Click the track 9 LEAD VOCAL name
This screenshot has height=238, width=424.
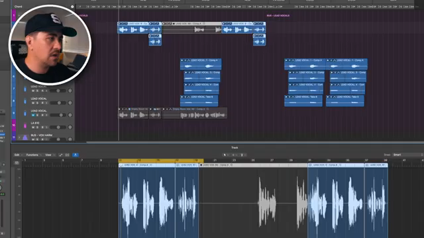coord(38,111)
